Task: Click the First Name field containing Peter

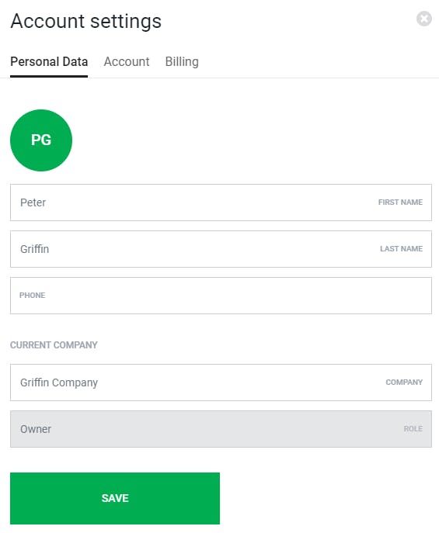Action: (x=221, y=202)
